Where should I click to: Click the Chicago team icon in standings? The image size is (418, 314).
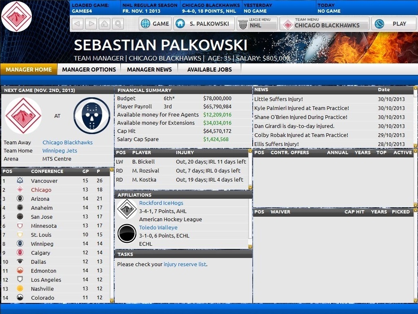click(20, 190)
